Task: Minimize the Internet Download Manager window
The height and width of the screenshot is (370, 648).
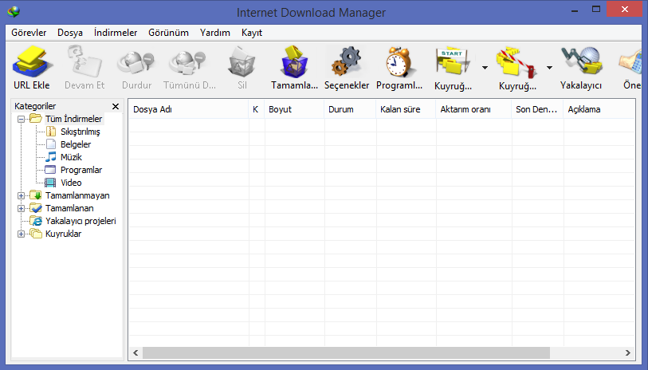Action: 575,10
